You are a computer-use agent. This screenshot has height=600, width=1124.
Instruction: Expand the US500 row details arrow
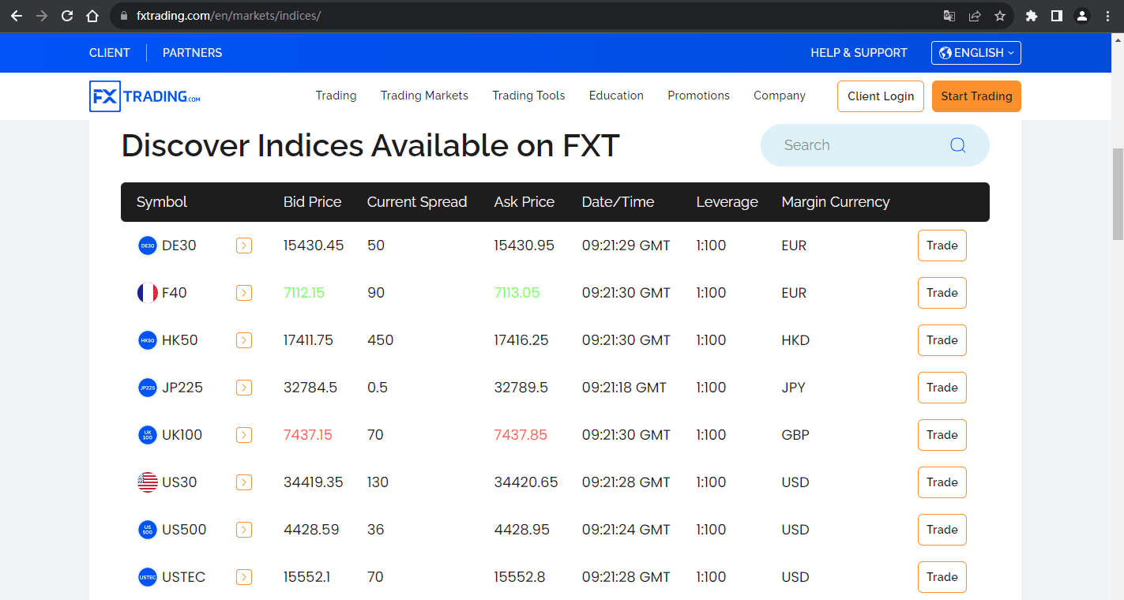click(244, 530)
